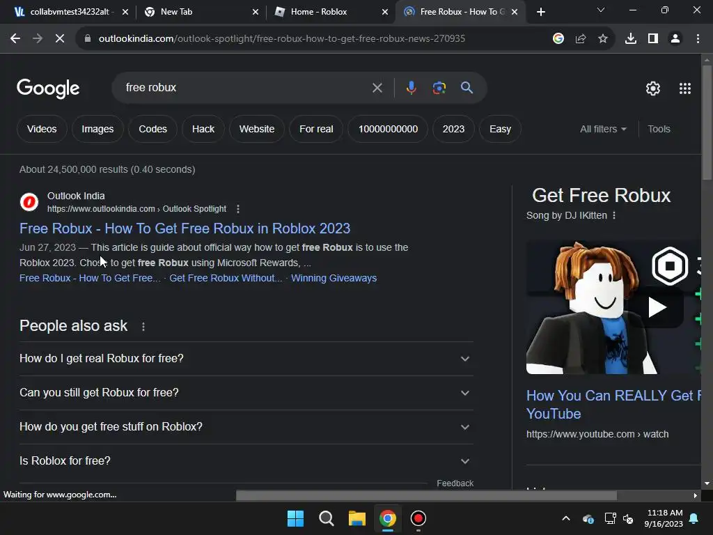The height and width of the screenshot is (535, 713).
Task: Click the browser back arrow
Action: [x=15, y=39]
